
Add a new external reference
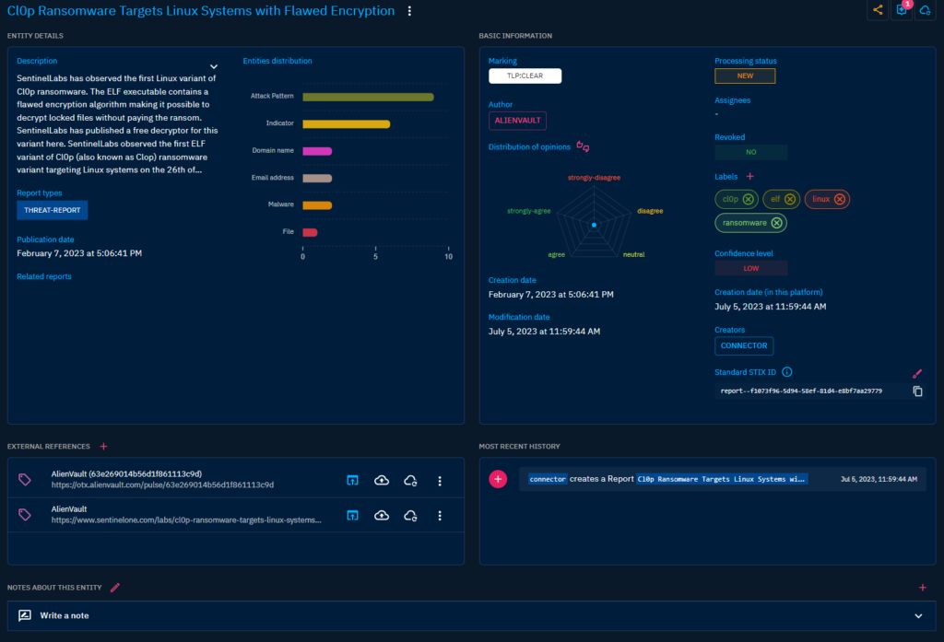[x=103, y=447]
